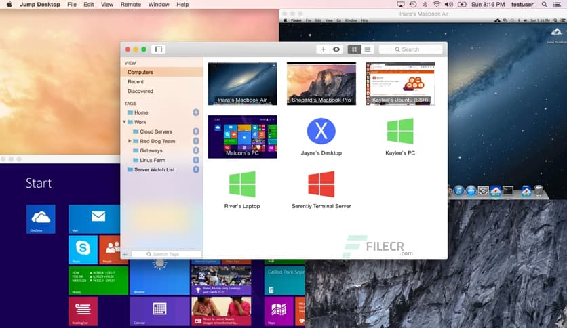Open the Apple menu
This screenshot has width=567, height=328.
[x=9, y=4]
